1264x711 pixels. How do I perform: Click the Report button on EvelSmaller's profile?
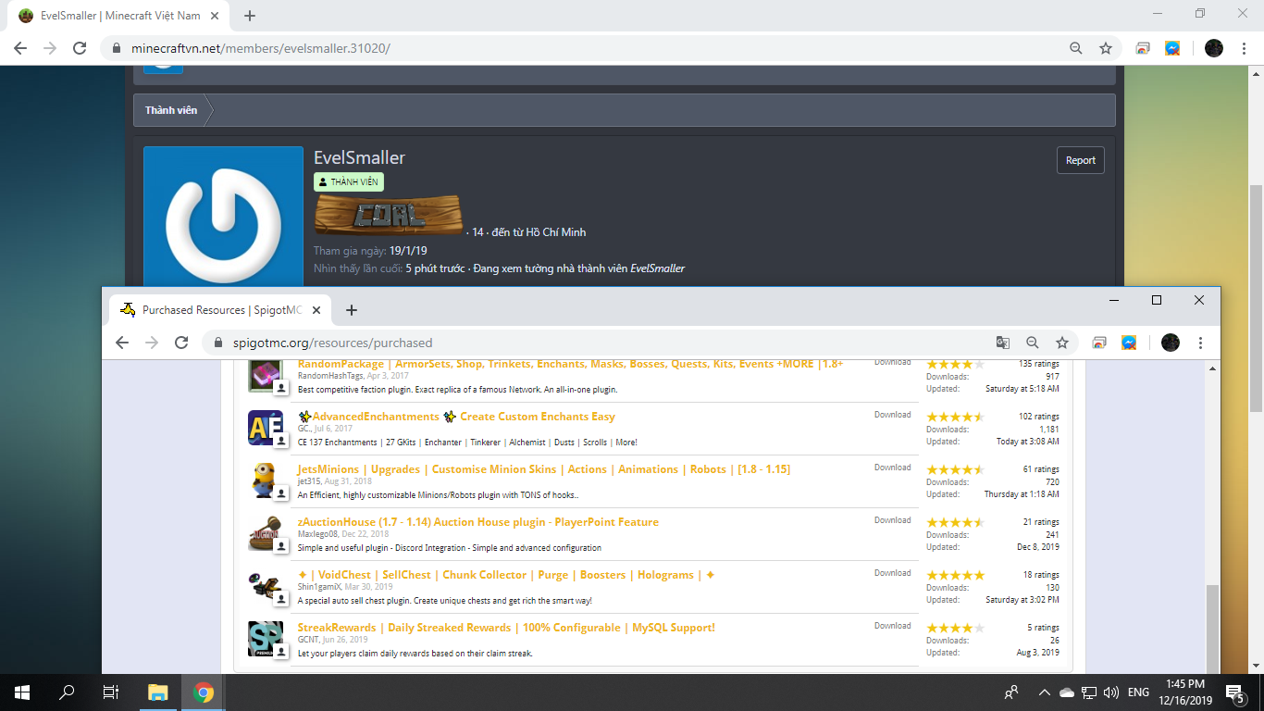coord(1081,160)
